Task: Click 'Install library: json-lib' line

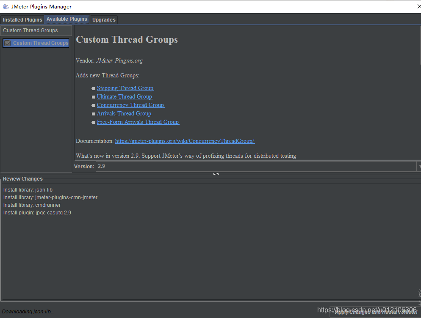Action: point(28,190)
